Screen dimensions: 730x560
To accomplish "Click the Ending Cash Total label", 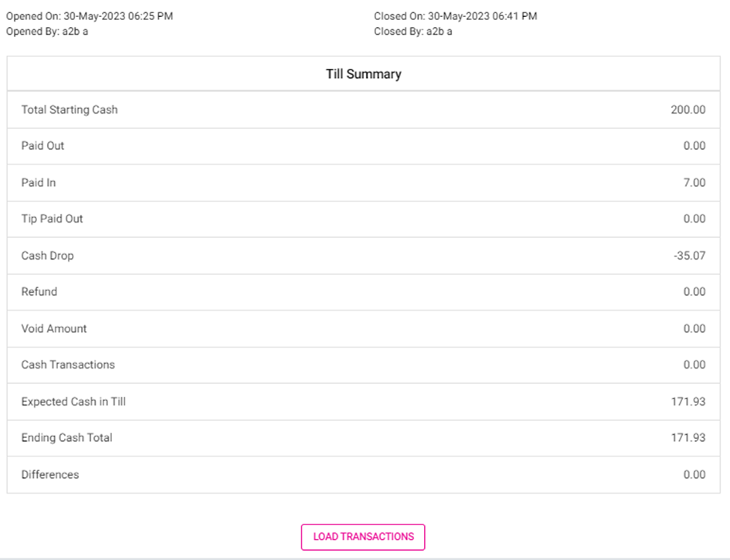I will coord(66,438).
